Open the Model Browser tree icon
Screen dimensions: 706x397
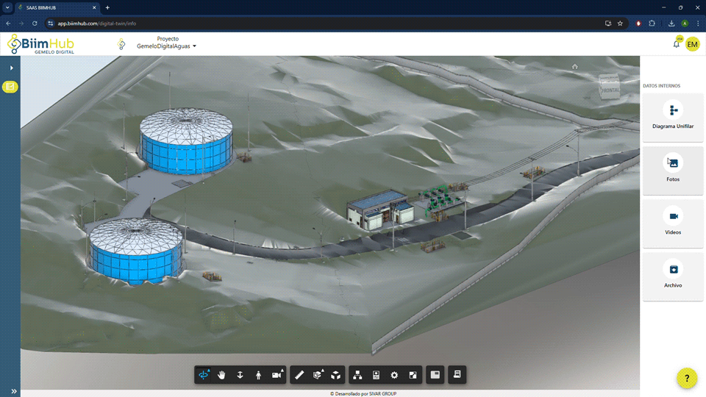coord(357,375)
